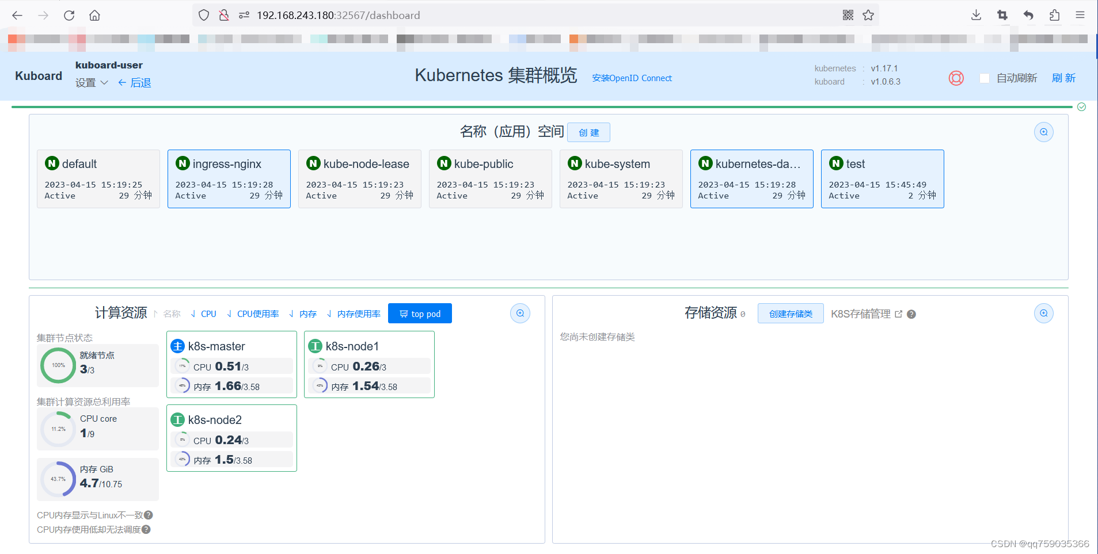This screenshot has height=554, width=1098.
Task: Open the kube-node-lease namespace card
Action: (360, 179)
